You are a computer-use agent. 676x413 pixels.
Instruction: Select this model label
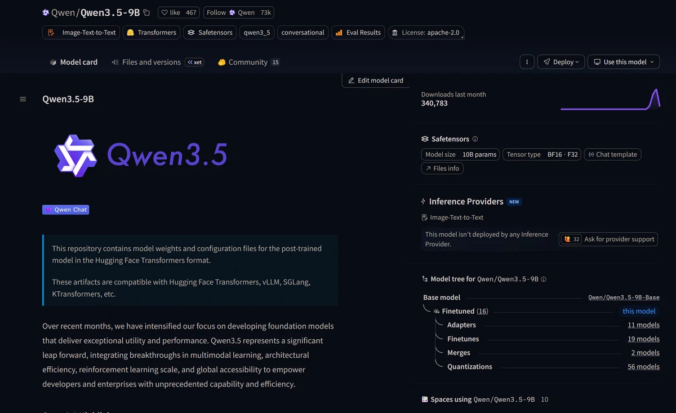[639, 311]
